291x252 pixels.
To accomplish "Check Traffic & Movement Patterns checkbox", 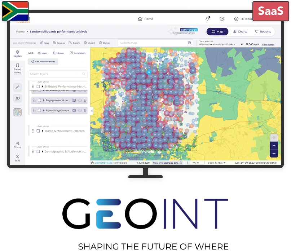I will click(38, 131).
